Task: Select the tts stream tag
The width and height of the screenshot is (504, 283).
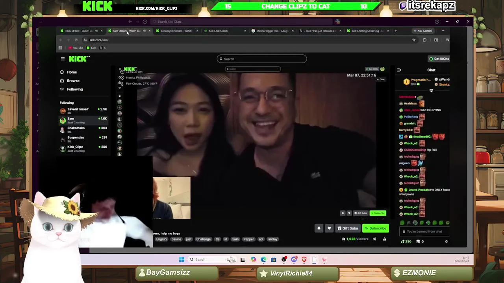Action: pyautogui.click(x=217, y=239)
